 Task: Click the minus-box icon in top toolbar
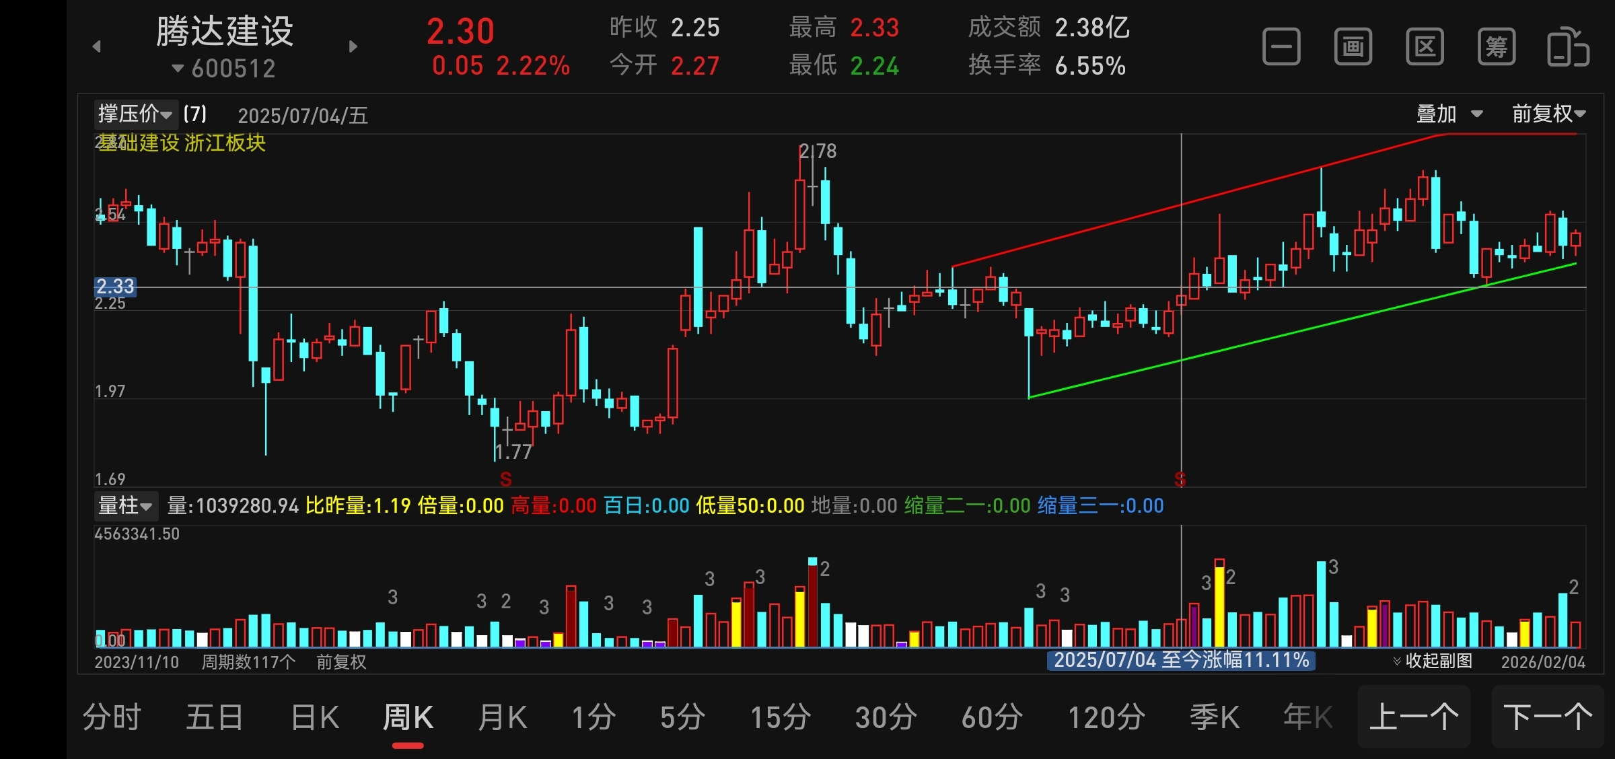coord(1281,47)
